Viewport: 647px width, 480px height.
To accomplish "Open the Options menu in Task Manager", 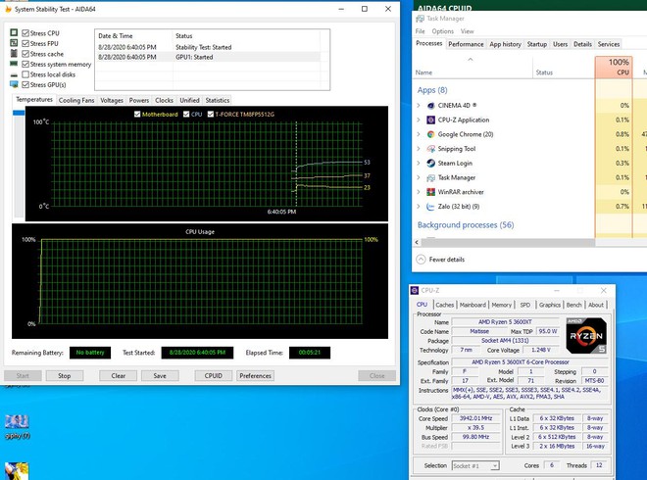I will [442, 31].
